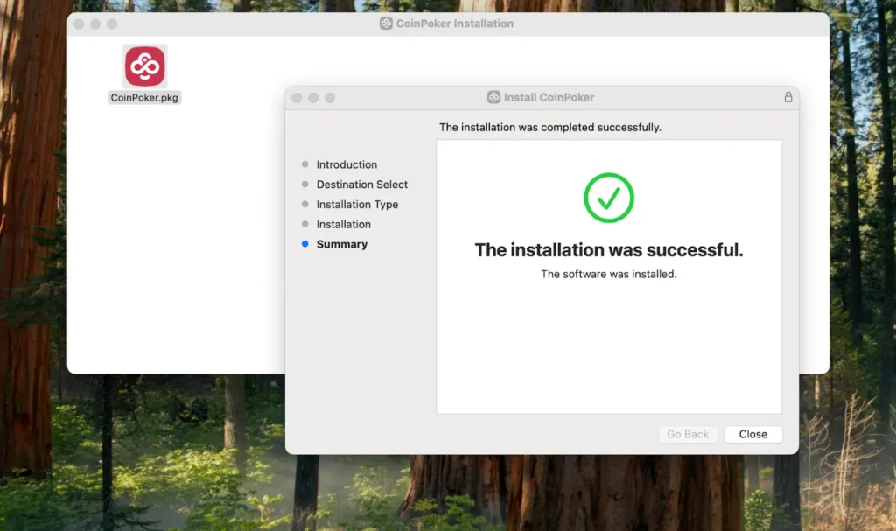
Task: Minimize the Install CoinPoker installer window
Action: tap(313, 98)
